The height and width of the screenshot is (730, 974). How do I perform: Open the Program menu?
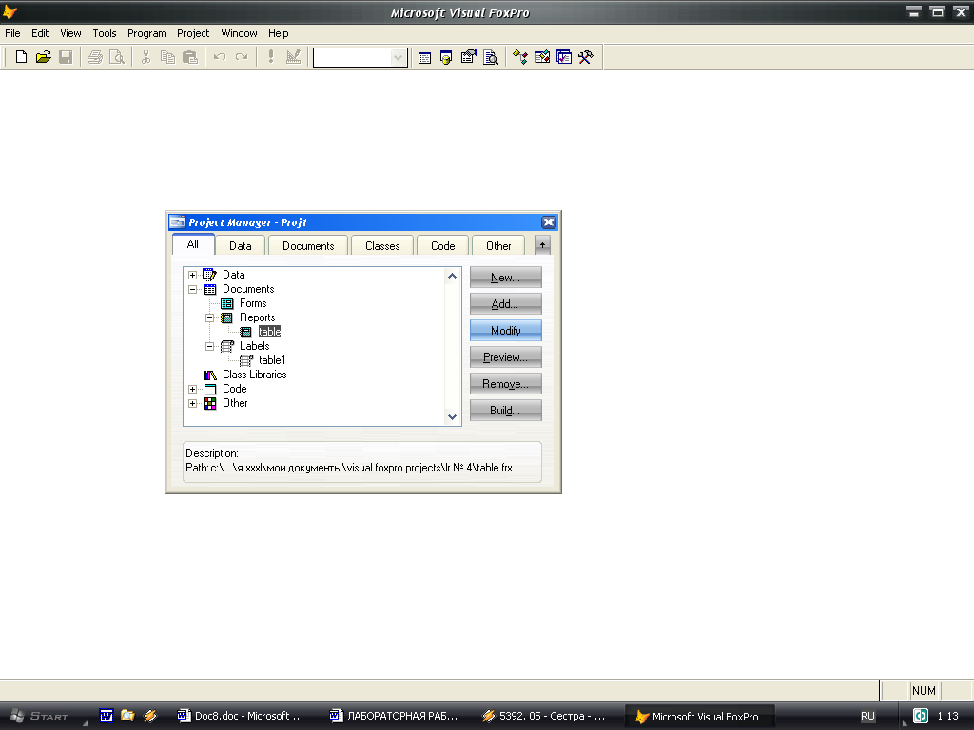[146, 33]
